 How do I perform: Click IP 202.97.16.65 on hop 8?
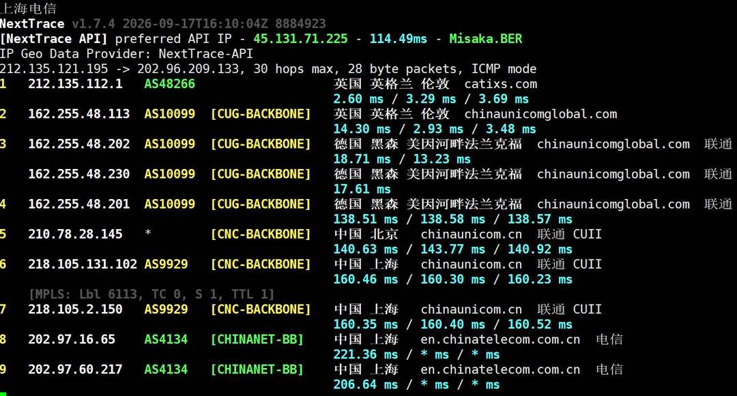(x=72, y=339)
